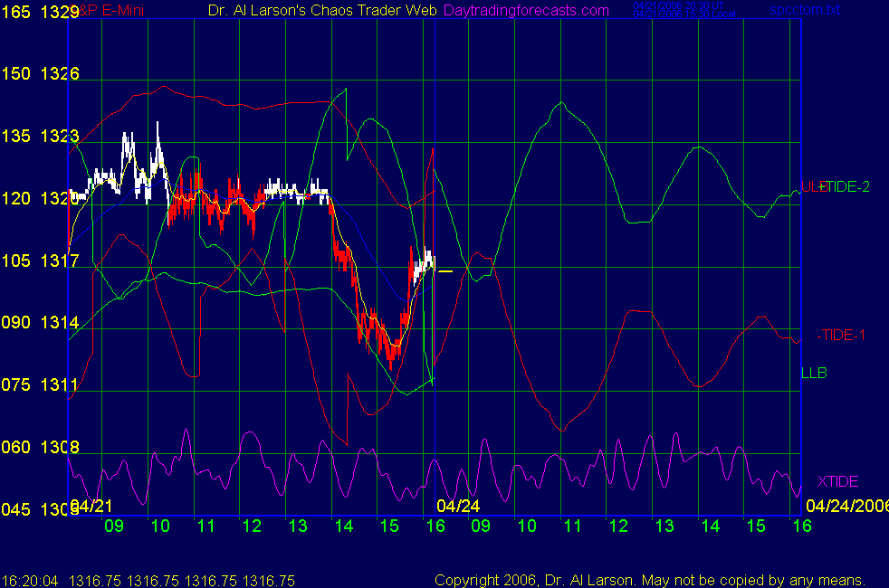This screenshot has height=588, width=889.
Task: Click the 04/24/2006 date label
Action: (847, 506)
